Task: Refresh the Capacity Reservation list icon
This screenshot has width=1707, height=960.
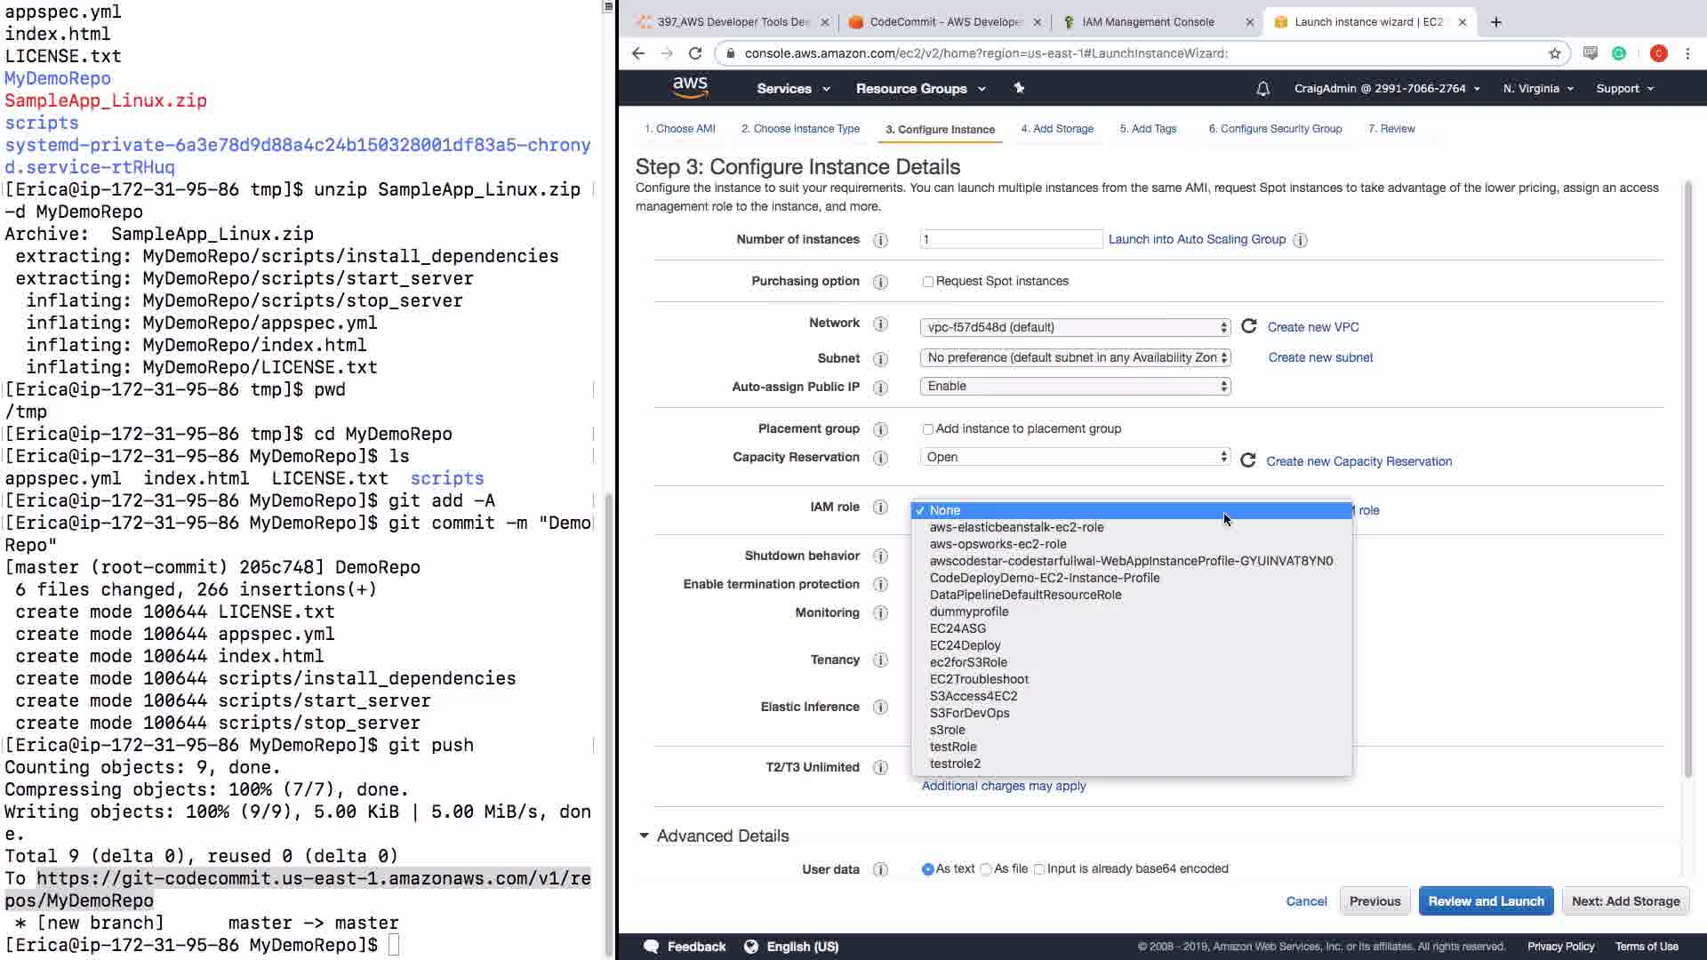Action: point(1247,460)
